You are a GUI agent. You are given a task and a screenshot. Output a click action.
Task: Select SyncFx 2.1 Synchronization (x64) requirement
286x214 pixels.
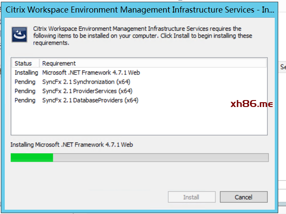(x=86, y=82)
